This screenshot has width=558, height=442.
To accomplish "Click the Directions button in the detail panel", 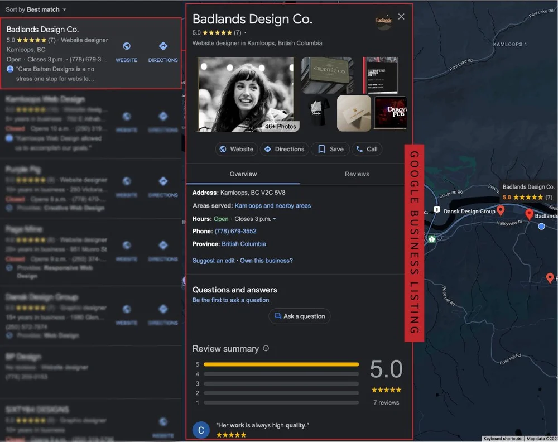I will 285,149.
